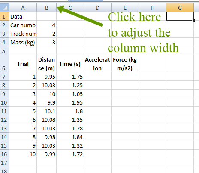Click the 'Car numb' label cell

(23, 25)
